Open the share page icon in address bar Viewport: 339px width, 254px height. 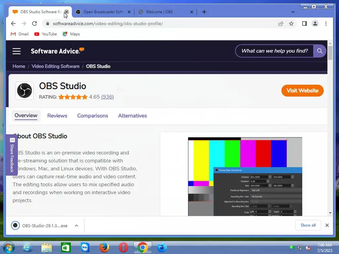281,23
